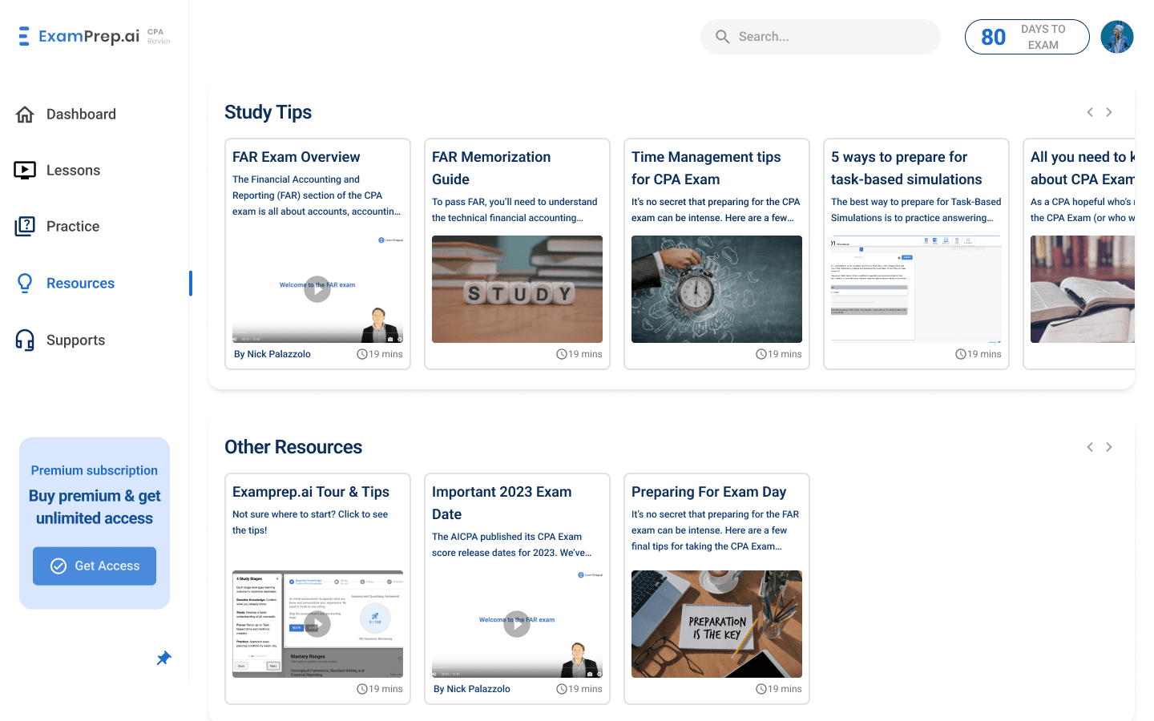Click clock icon on Time Management tips card

[761, 354]
